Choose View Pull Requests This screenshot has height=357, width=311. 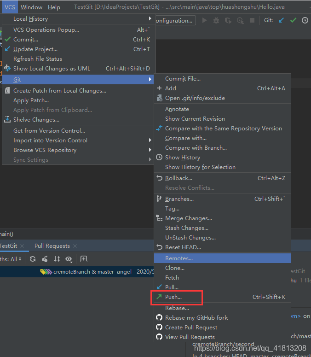click(223, 337)
